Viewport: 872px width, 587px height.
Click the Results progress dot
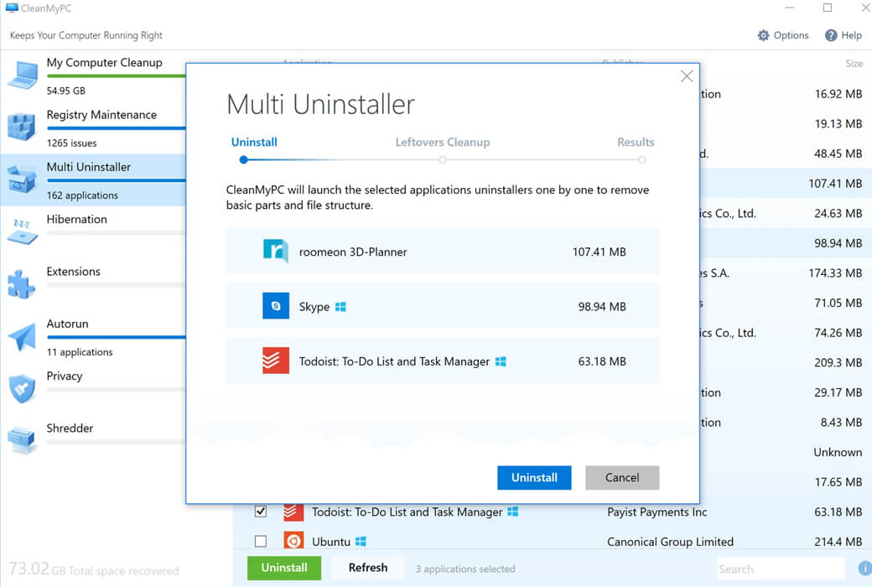[641, 159]
